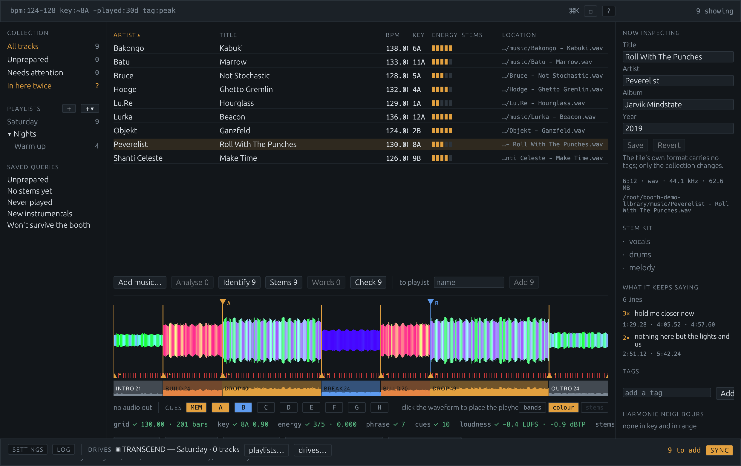Jump to hot cue B marker on waveform
Screen dimensions: 741x466
(x=430, y=302)
